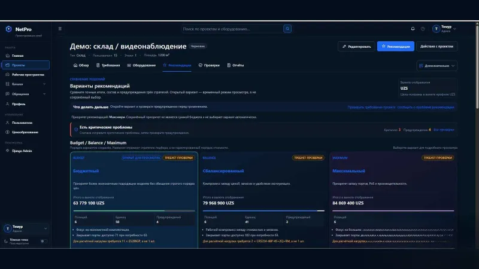
Task: Open Django Admin in the sidebar
Action: pos(26,151)
